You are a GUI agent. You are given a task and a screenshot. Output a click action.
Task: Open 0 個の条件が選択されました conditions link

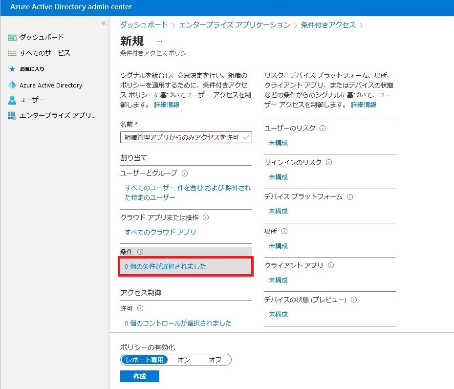[165, 266]
